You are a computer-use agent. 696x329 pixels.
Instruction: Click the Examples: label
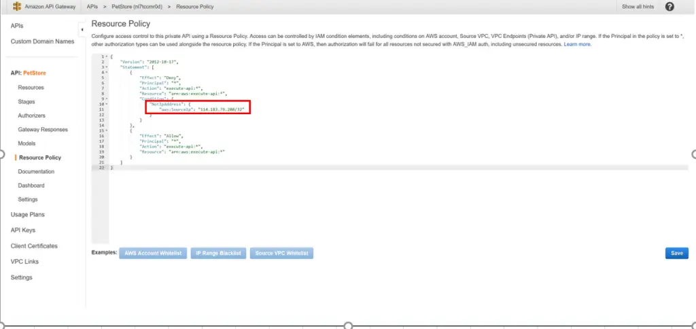[x=104, y=252]
